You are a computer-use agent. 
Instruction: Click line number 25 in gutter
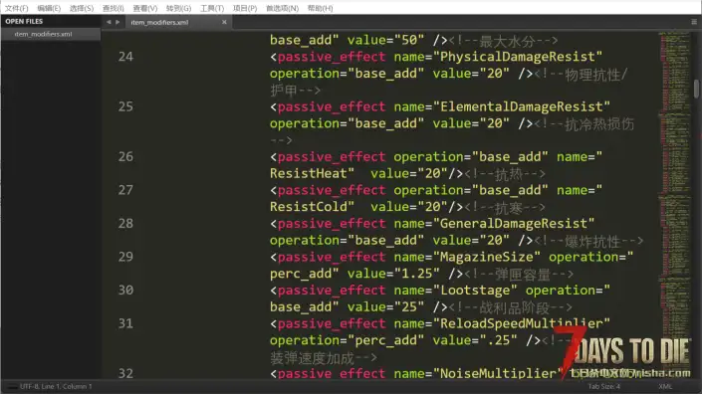[125, 106]
